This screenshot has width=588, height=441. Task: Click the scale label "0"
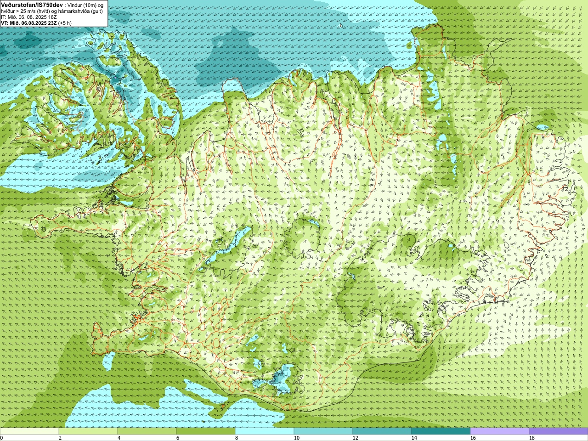[1, 438]
